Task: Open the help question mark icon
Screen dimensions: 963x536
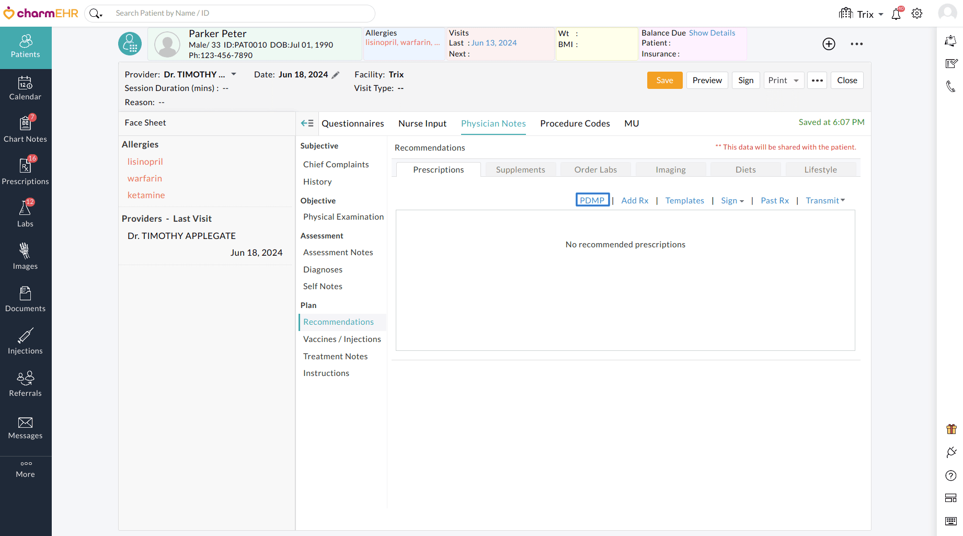Action: [951, 476]
